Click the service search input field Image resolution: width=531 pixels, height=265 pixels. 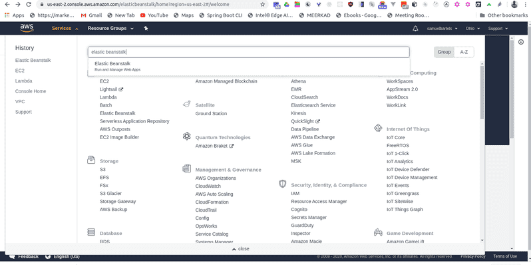coord(249,52)
